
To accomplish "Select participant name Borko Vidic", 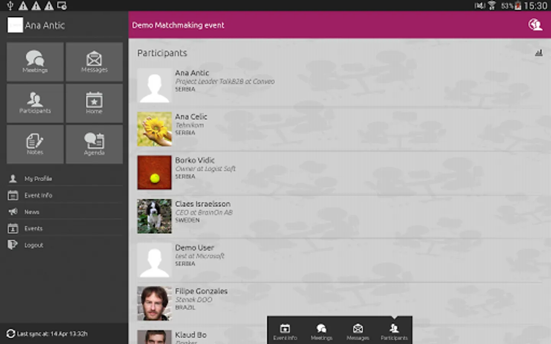I will tap(195, 160).
